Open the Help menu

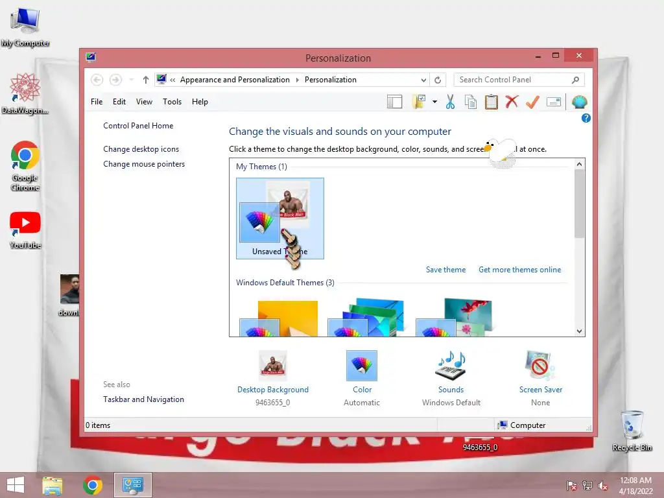click(x=200, y=102)
